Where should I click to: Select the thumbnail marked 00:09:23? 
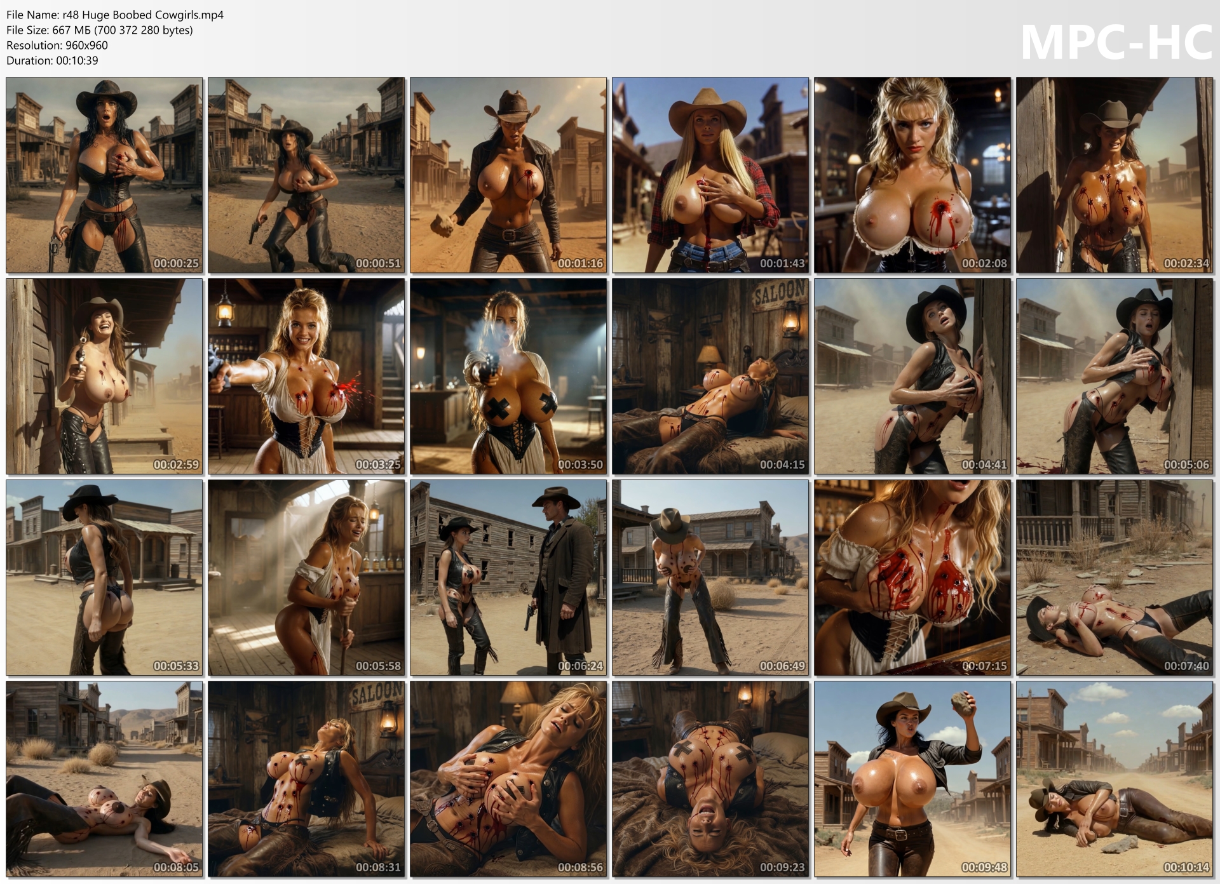tap(710, 779)
